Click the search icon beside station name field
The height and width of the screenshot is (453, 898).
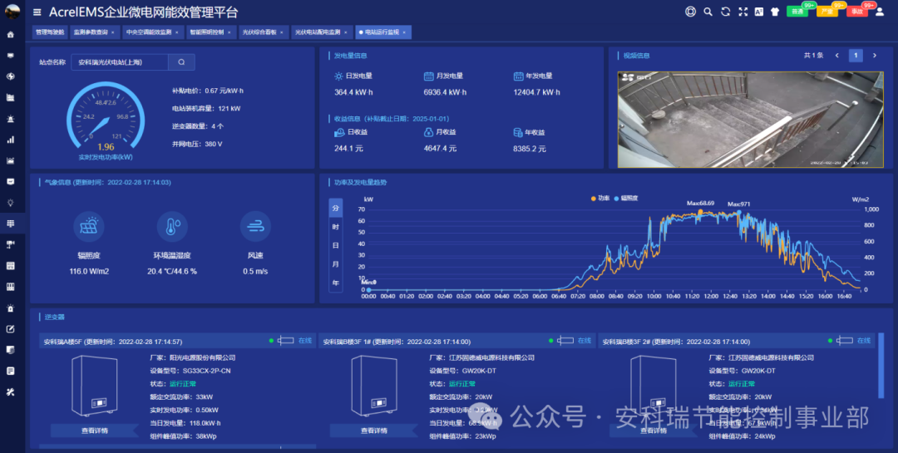tap(181, 62)
